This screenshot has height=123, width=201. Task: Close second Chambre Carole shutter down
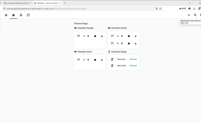pos(135,43)
